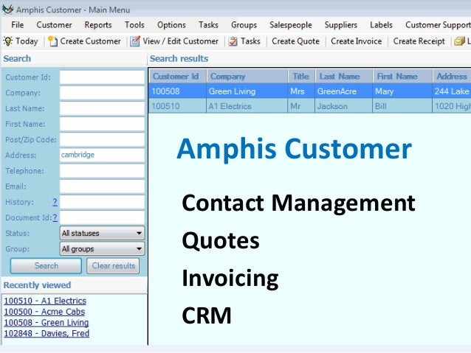The image size is (471, 353).
Task: Open the Groups menu
Action: coord(244,25)
